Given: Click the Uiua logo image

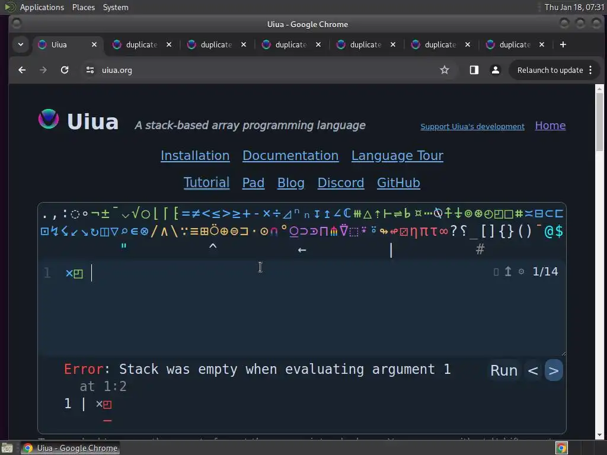Looking at the screenshot, I should [49, 118].
